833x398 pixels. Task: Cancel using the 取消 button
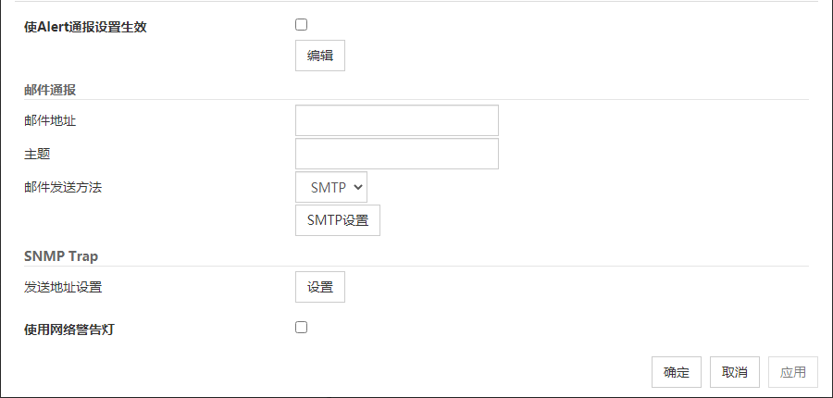735,372
